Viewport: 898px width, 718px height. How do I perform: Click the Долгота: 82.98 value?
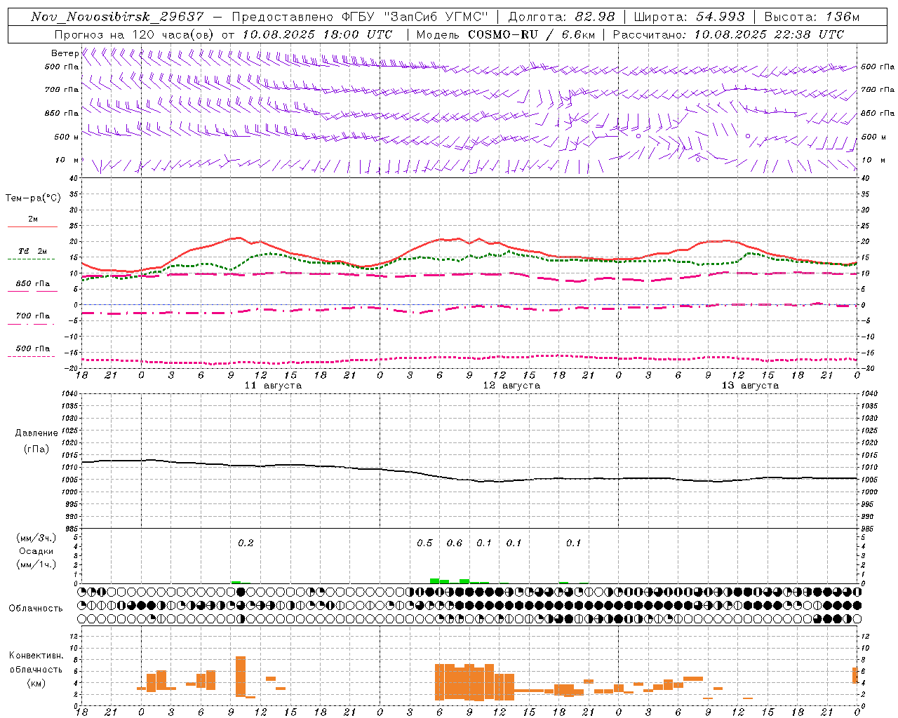[x=562, y=17]
